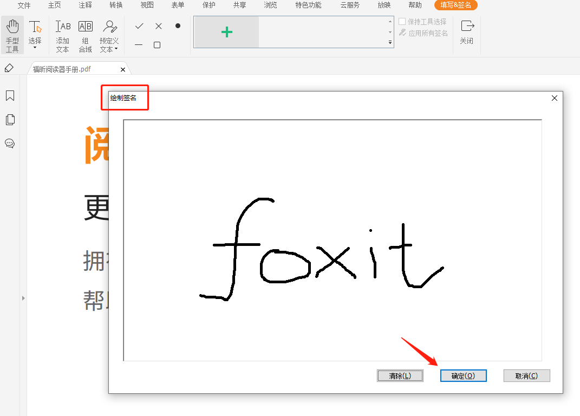Open the bookmarks panel in left sidebar
580x416 pixels.
click(x=10, y=96)
